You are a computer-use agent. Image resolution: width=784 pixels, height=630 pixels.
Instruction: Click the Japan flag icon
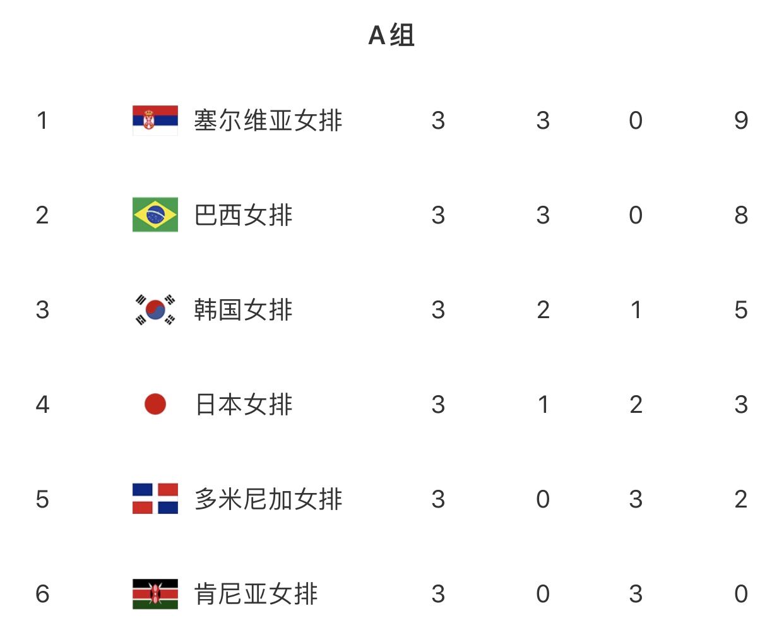click(x=155, y=404)
